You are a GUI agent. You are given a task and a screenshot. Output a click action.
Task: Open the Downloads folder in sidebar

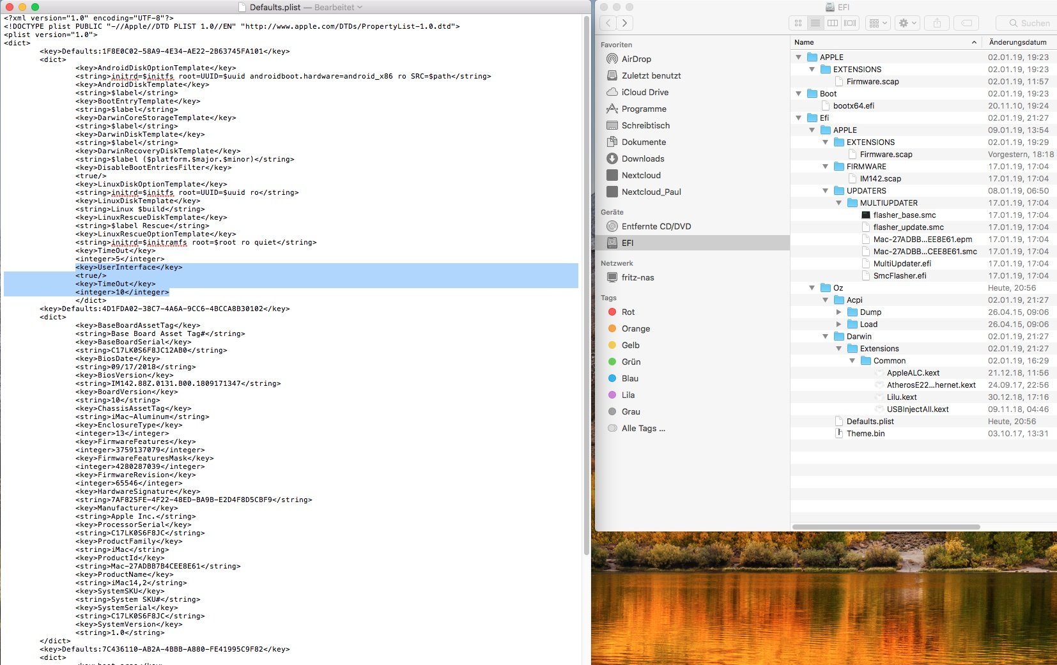pyautogui.click(x=642, y=158)
